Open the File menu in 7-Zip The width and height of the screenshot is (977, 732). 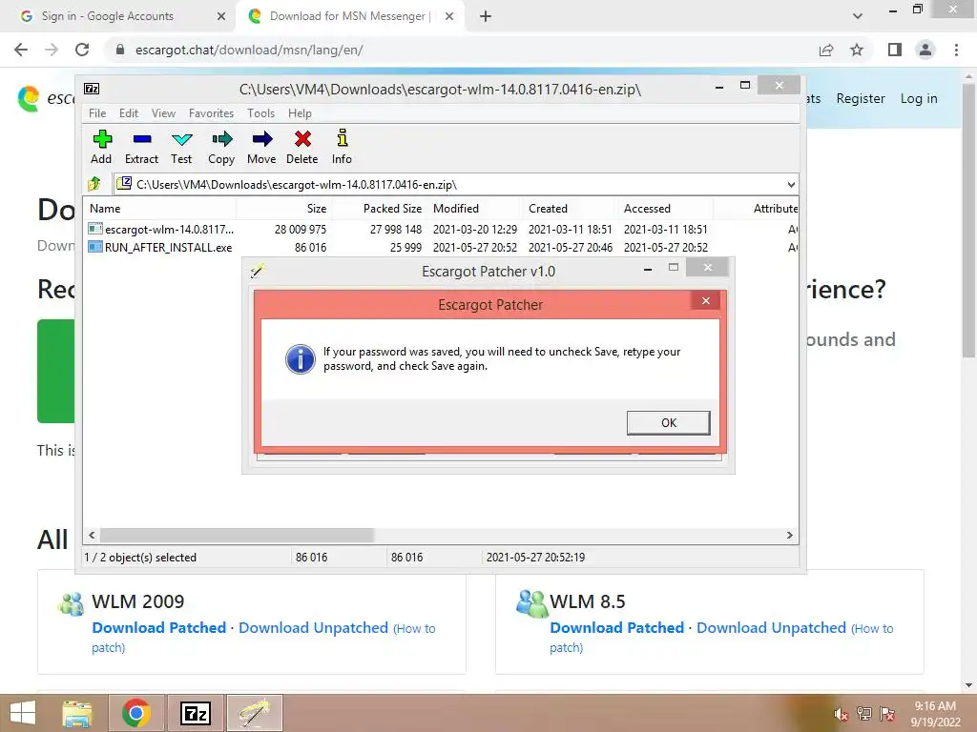point(97,113)
